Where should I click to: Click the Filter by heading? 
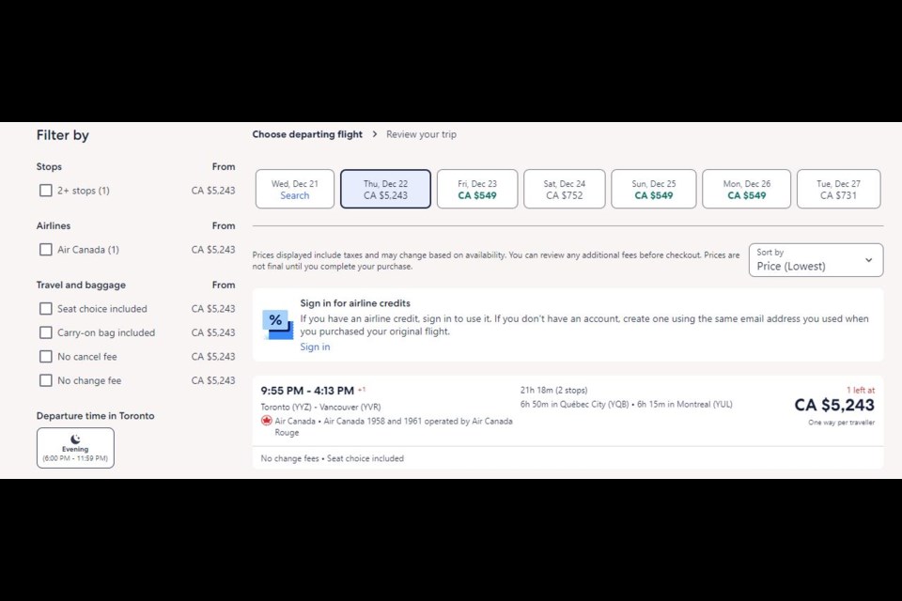coord(63,135)
